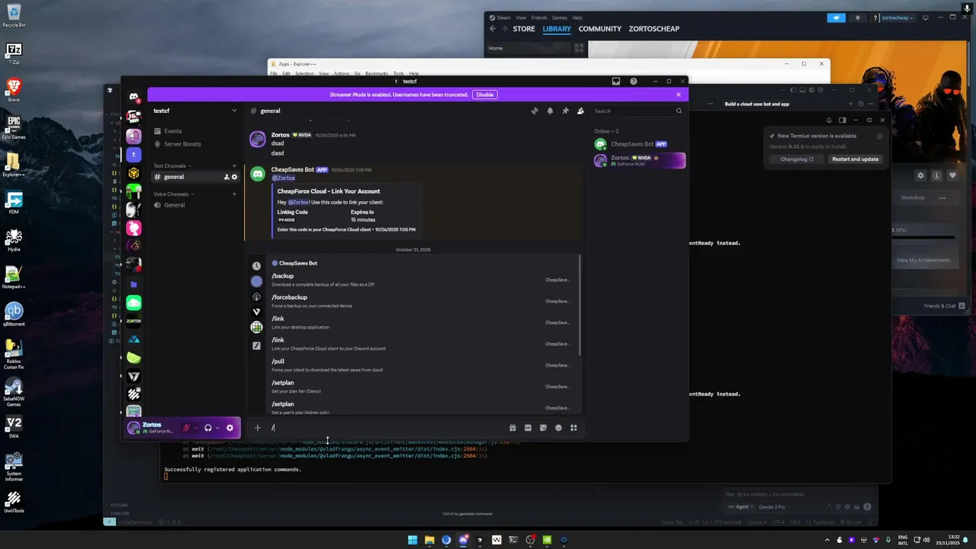
Task: Open apps launcher icon in Discord message bar
Action: point(573,428)
